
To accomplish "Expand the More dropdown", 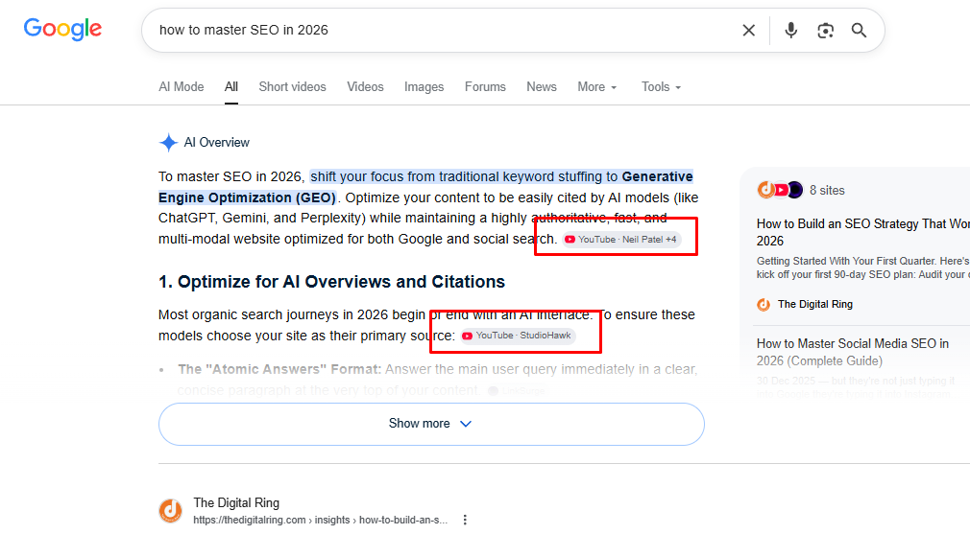I will tap(597, 87).
